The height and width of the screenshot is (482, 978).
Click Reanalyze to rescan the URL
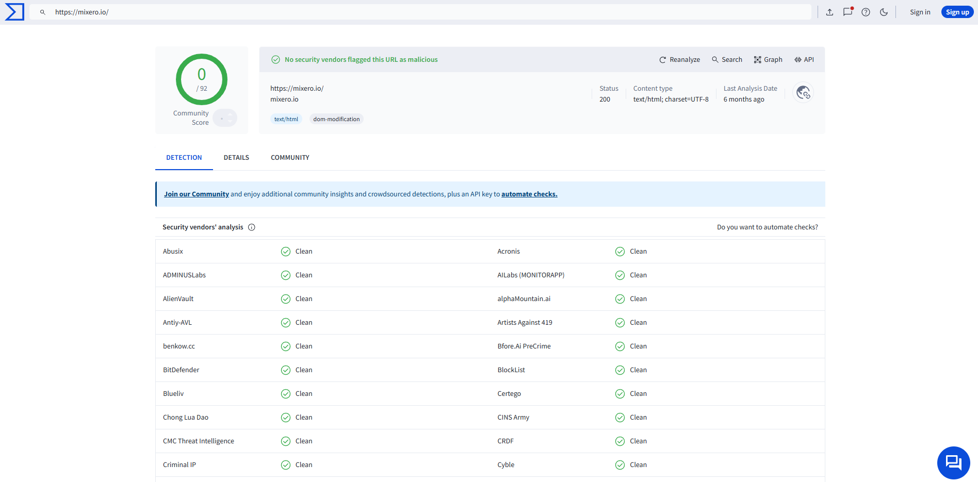pos(679,60)
